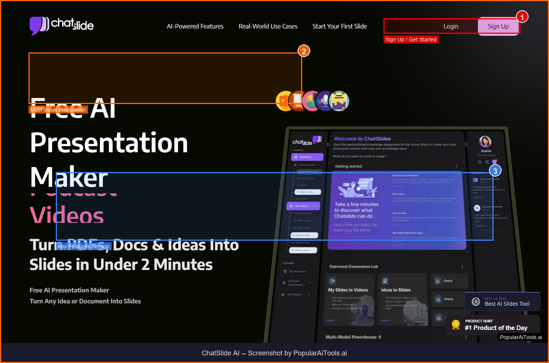Click the notification bell under Sophie's profile
The height and width of the screenshot is (363, 549).
point(494,162)
